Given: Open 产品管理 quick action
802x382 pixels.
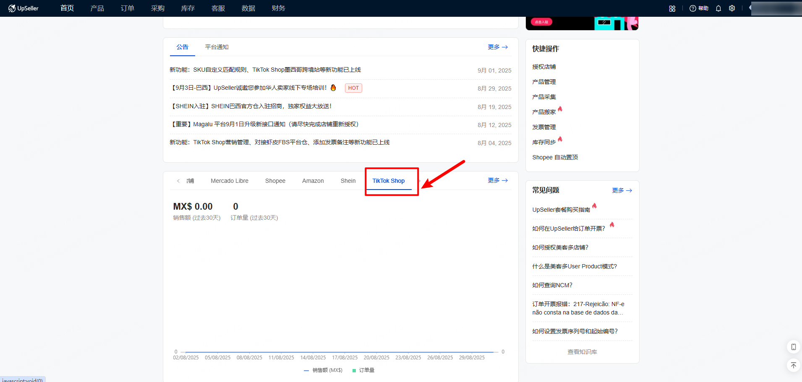Looking at the screenshot, I should click(544, 82).
